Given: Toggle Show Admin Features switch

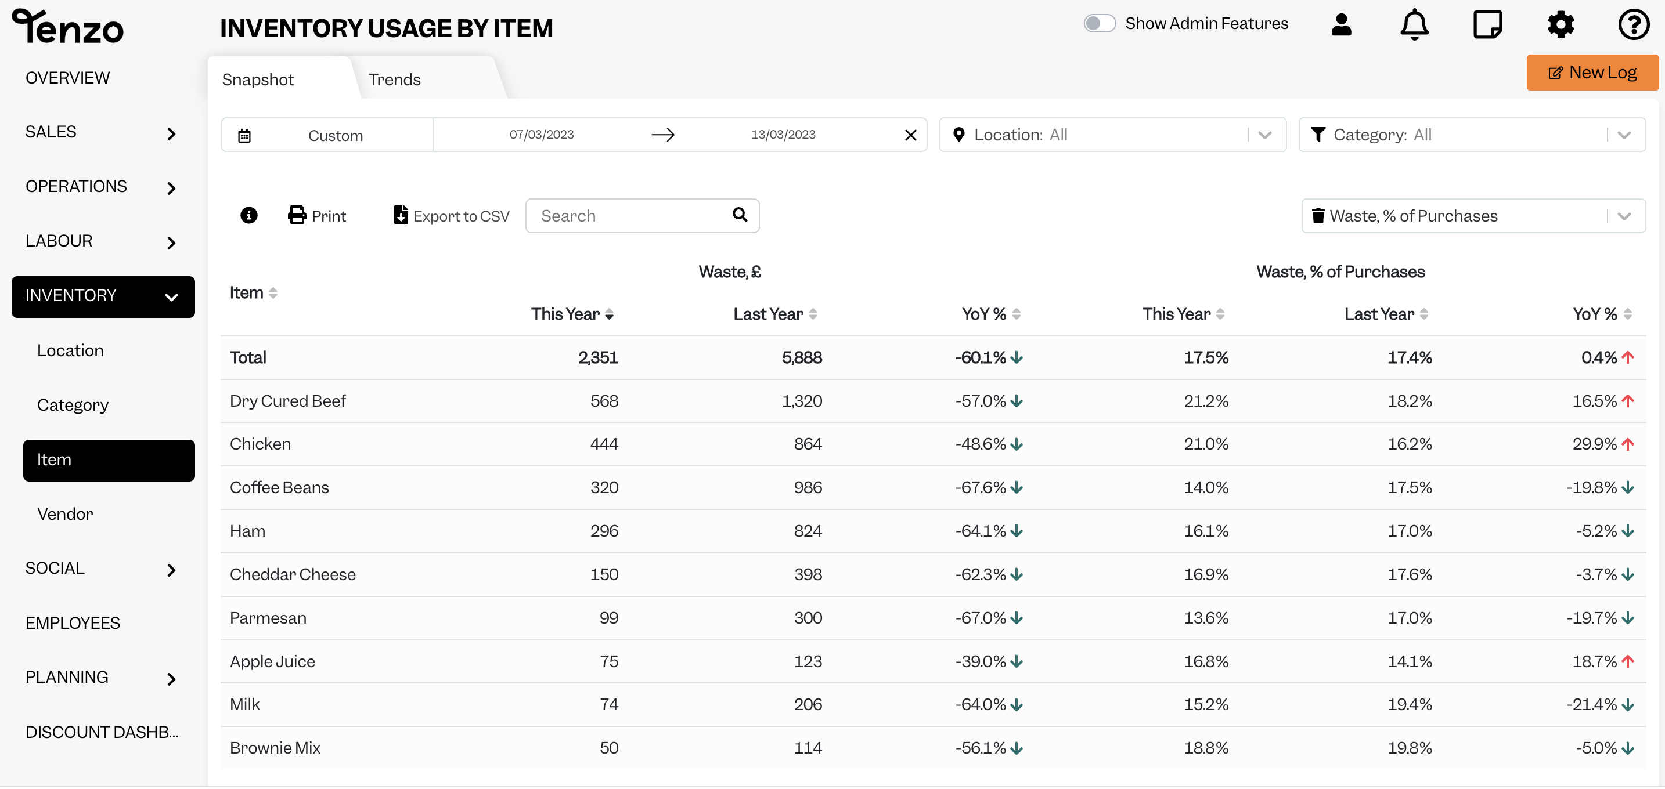Looking at the screenshot, I should tap(1100, 24).
